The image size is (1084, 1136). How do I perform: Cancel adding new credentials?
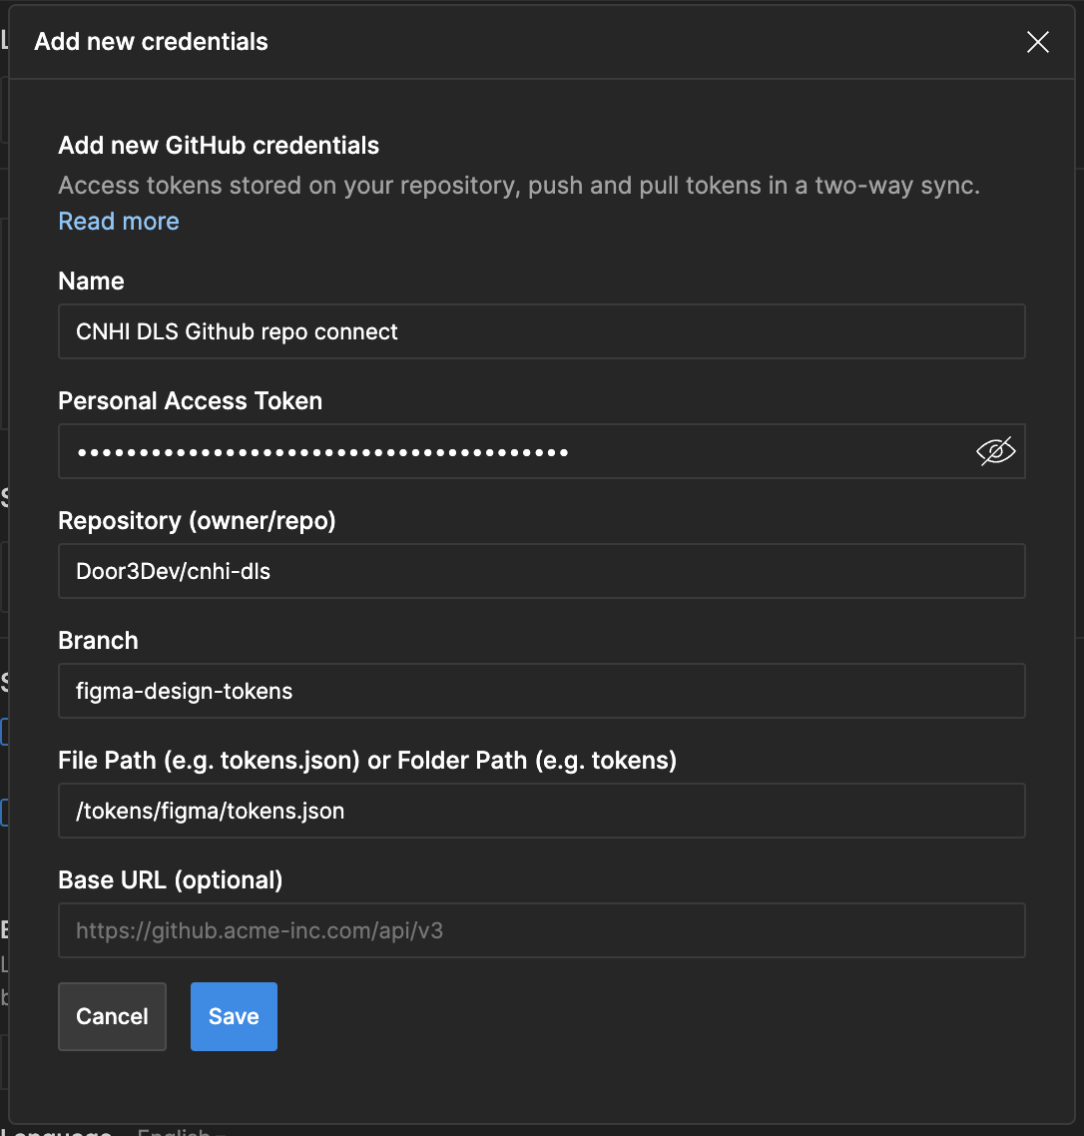click(x=113, y=1016)
